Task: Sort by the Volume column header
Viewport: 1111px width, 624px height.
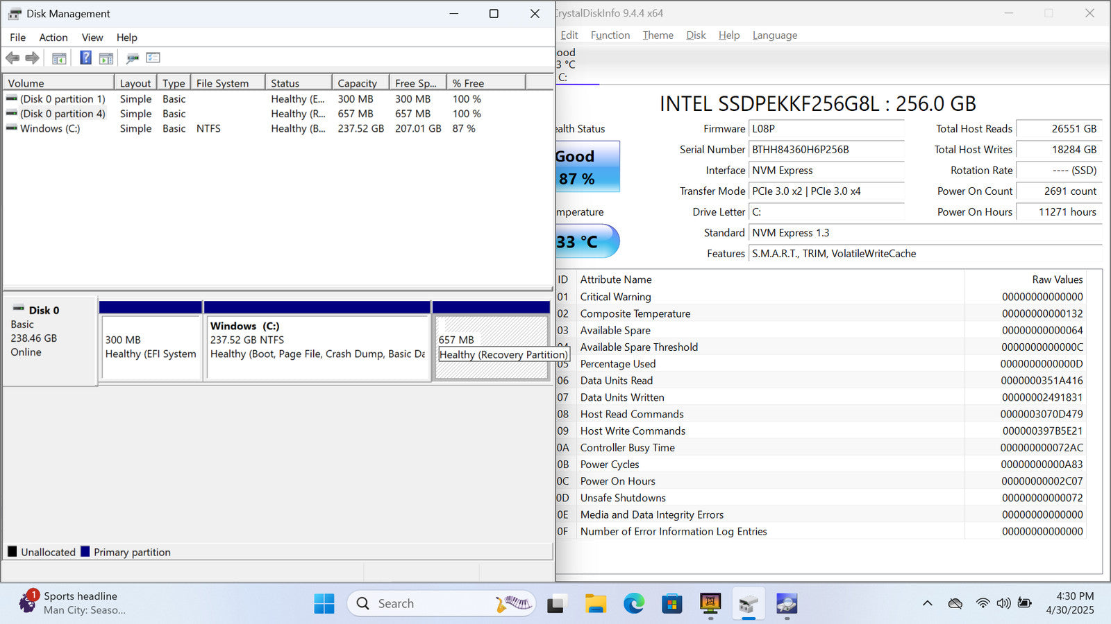Action: click(x=58, y=83)
